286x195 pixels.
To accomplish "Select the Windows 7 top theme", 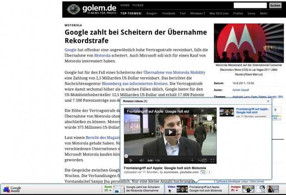I will (x=197, y=13).
